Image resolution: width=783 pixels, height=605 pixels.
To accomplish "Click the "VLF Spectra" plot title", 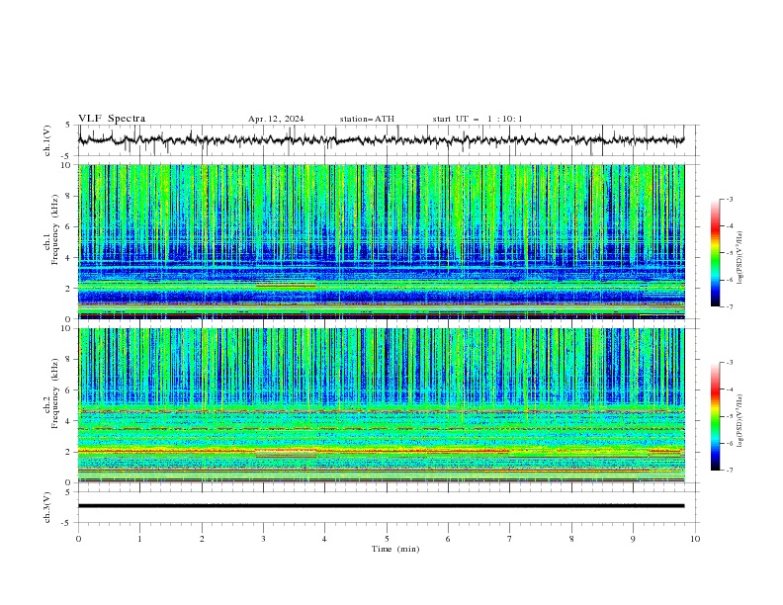I will [112, 119].
